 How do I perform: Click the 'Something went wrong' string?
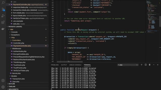pos(81,21)
